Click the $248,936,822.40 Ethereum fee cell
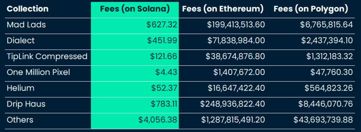Viewport: 361px width, 132px height. pos(233,104)
